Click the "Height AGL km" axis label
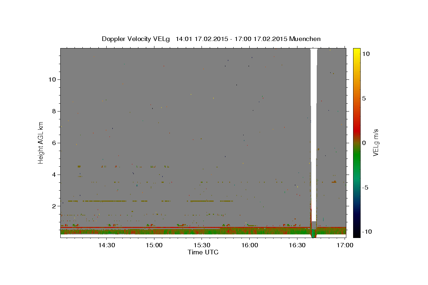428x285 pixels. 41,142
